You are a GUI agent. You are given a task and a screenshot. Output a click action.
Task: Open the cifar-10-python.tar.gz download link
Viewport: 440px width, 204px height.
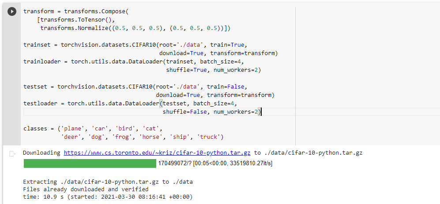tap(157, 153)
